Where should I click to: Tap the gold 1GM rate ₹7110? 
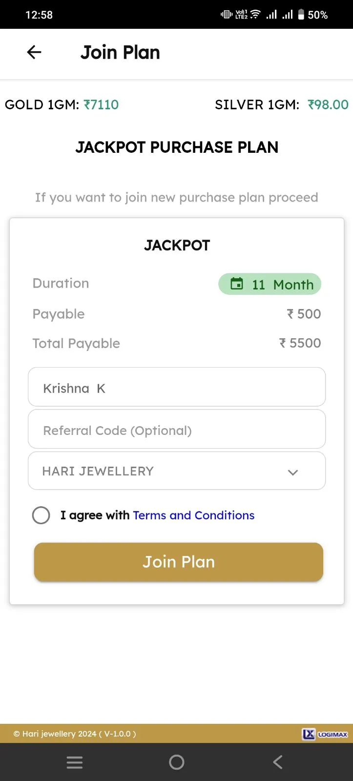point(101,104)
